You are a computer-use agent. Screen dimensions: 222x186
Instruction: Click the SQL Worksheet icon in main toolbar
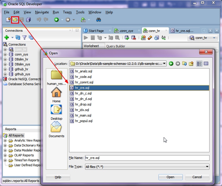click(83, 20)
